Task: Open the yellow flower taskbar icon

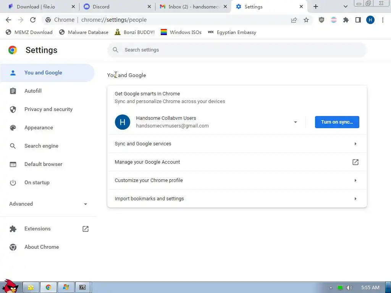Action: tap(31, 287)
